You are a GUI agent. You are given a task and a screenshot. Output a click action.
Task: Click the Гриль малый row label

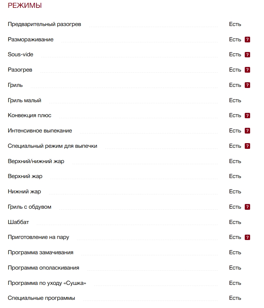tap(25, 100)
